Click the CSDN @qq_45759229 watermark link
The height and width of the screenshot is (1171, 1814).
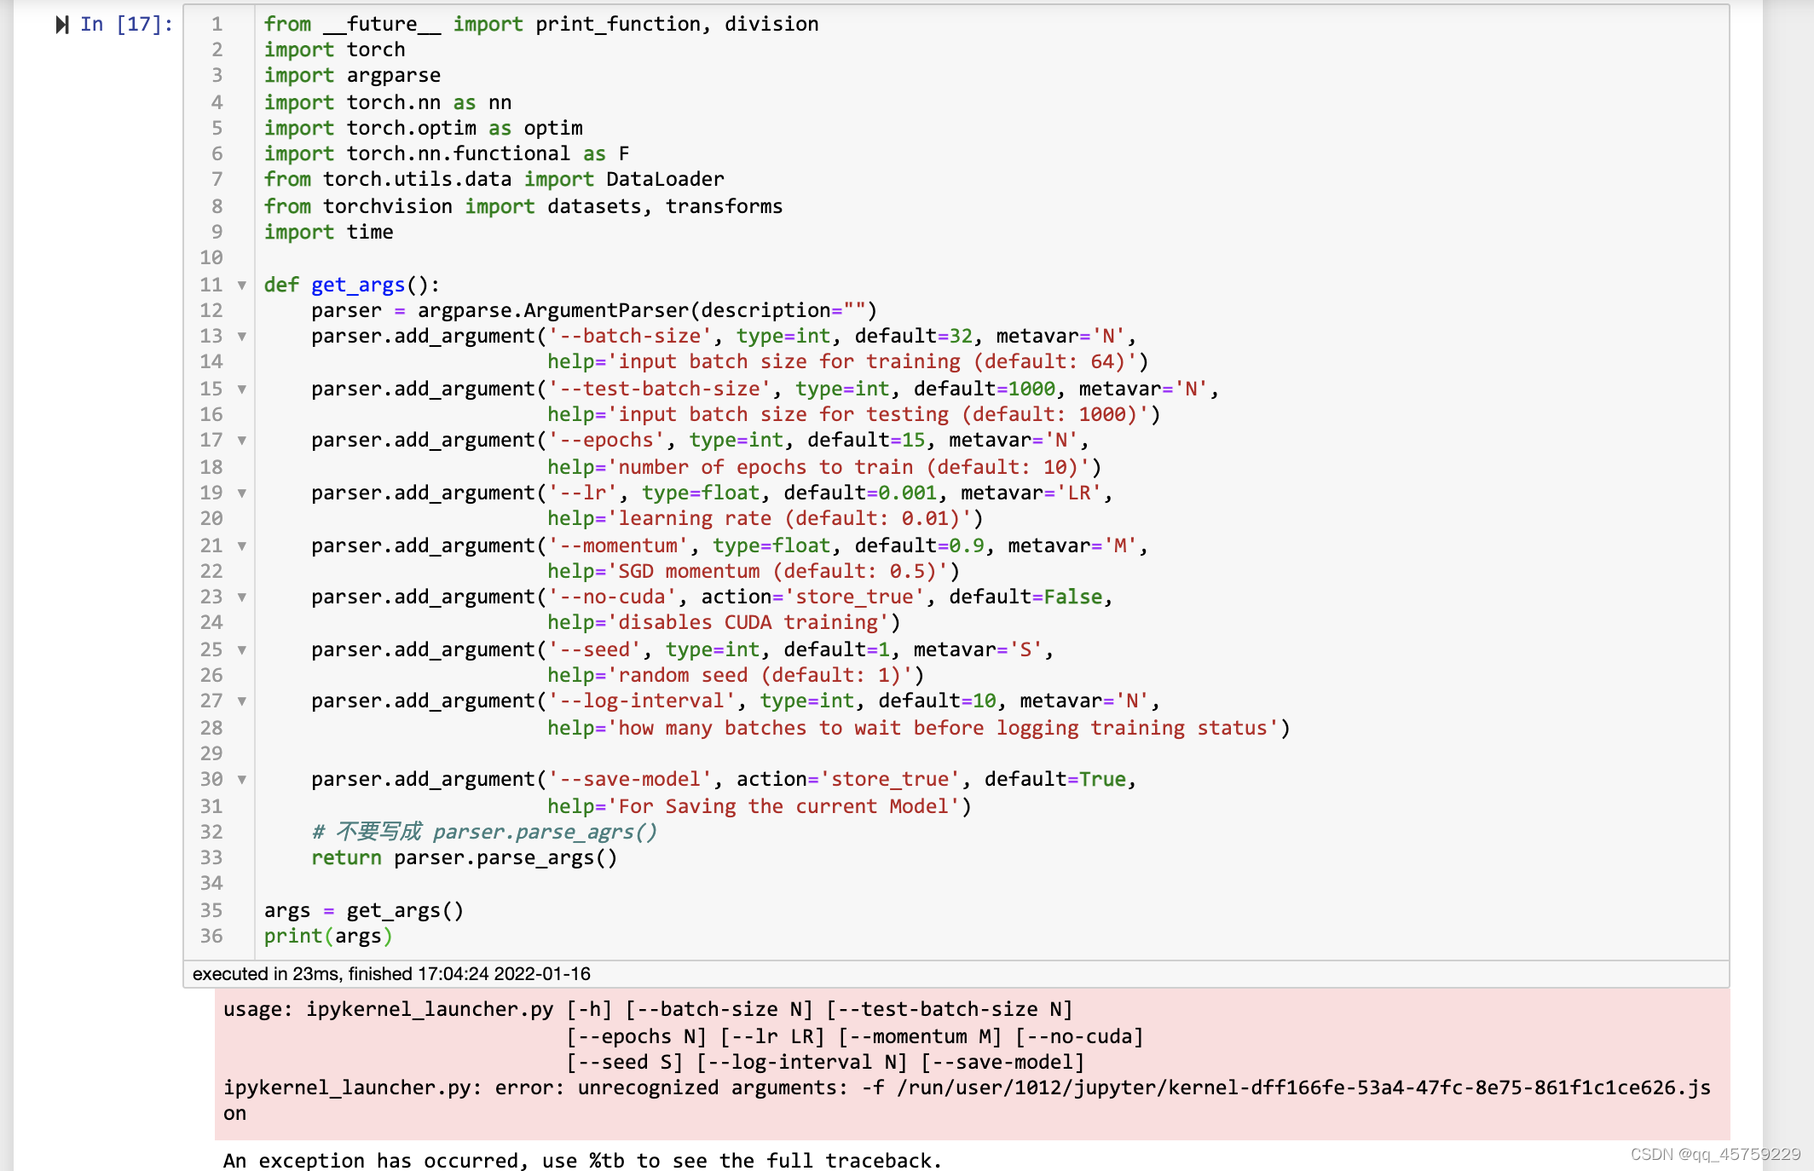[x=1718, y=1154]
